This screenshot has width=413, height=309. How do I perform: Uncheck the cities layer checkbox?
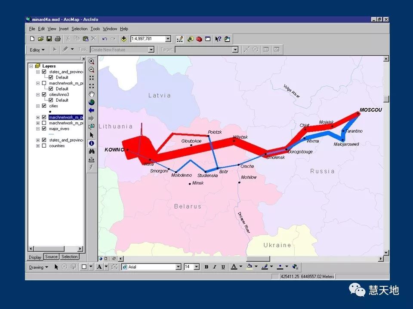coord(44,106)
